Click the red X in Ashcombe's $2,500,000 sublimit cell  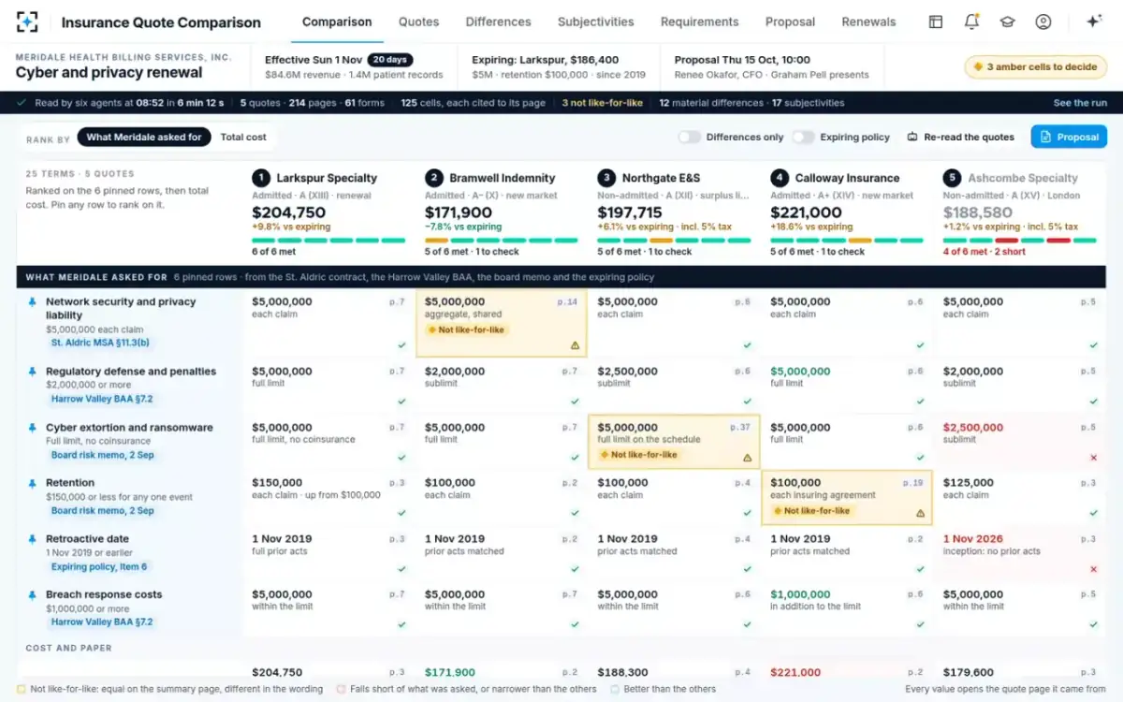coord(1093,458)
